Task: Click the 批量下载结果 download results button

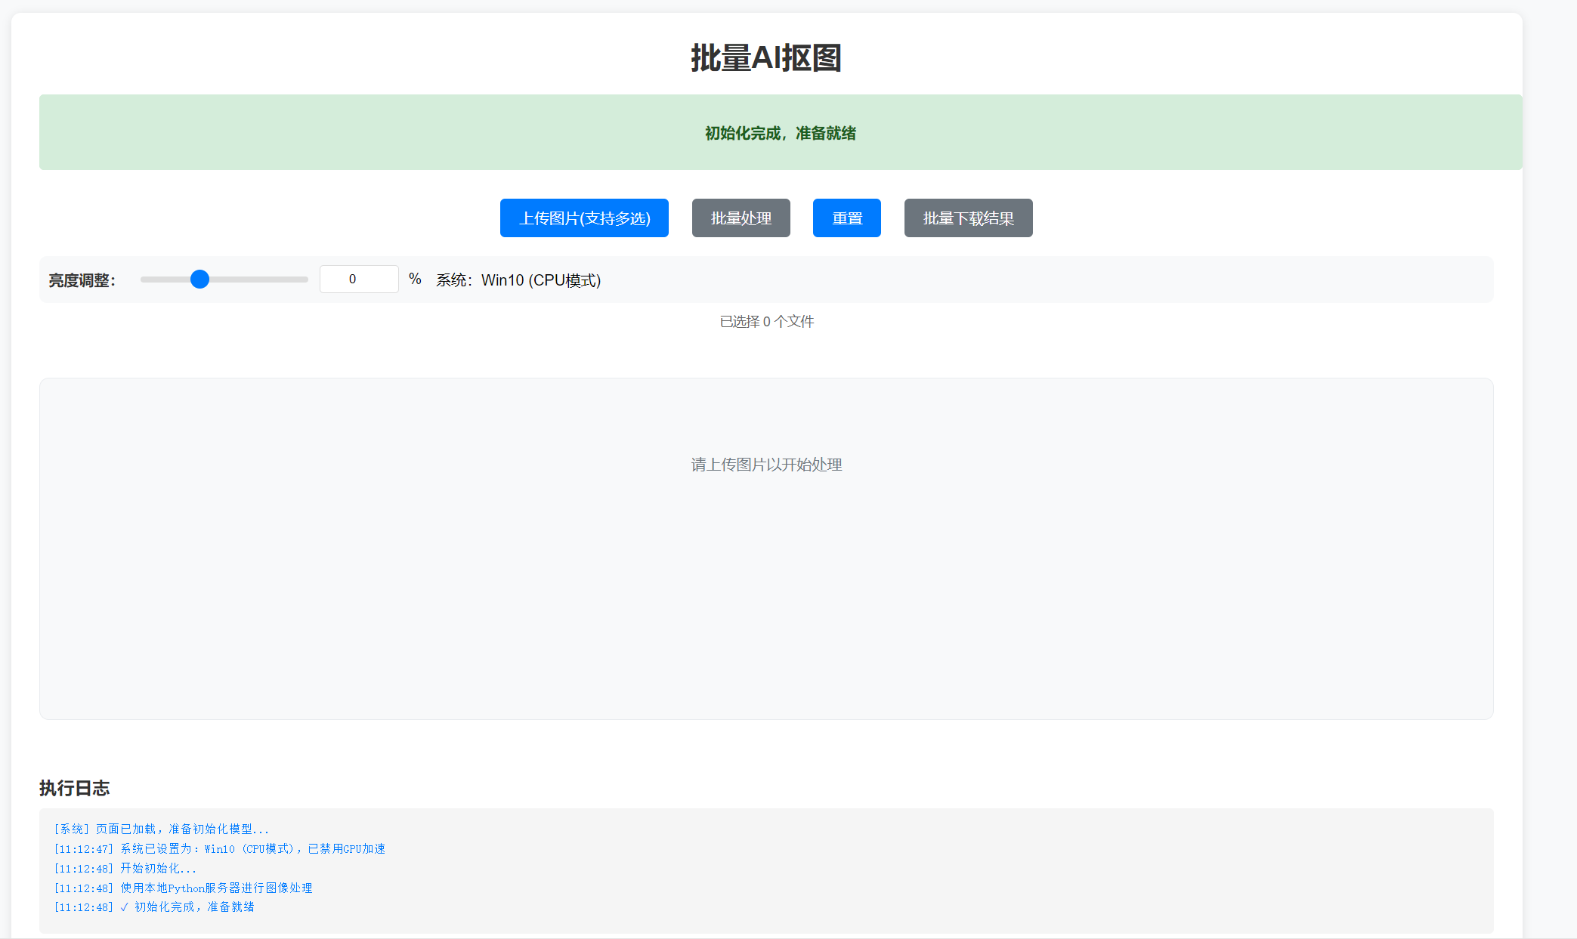Action: (x=968, y=218)
